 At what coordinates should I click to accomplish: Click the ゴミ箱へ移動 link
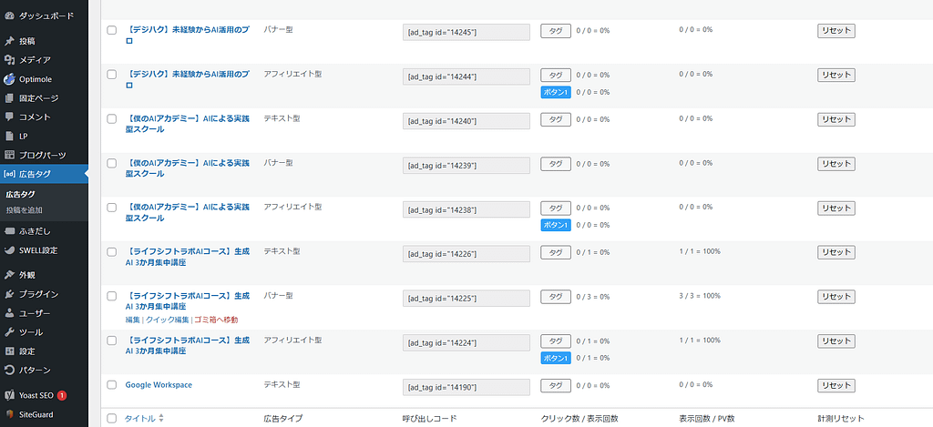click(x=216, y=320)
